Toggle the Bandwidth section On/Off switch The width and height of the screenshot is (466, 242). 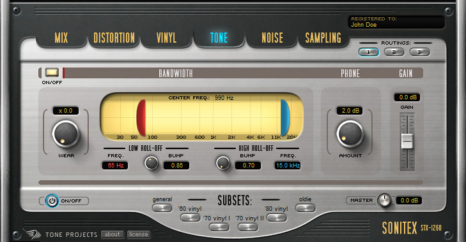(x=52, y=73)
